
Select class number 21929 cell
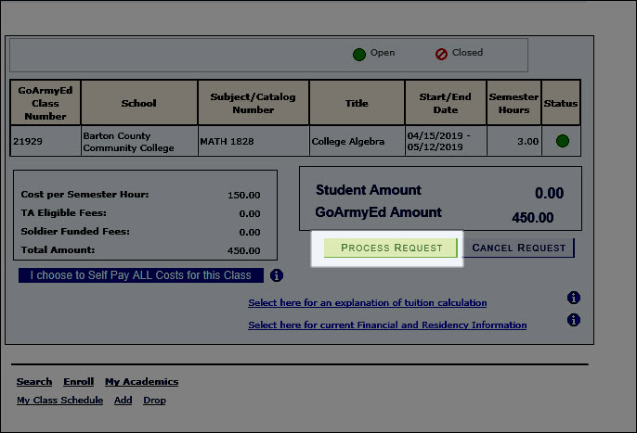pyautogui.click(x=45, y=141)
